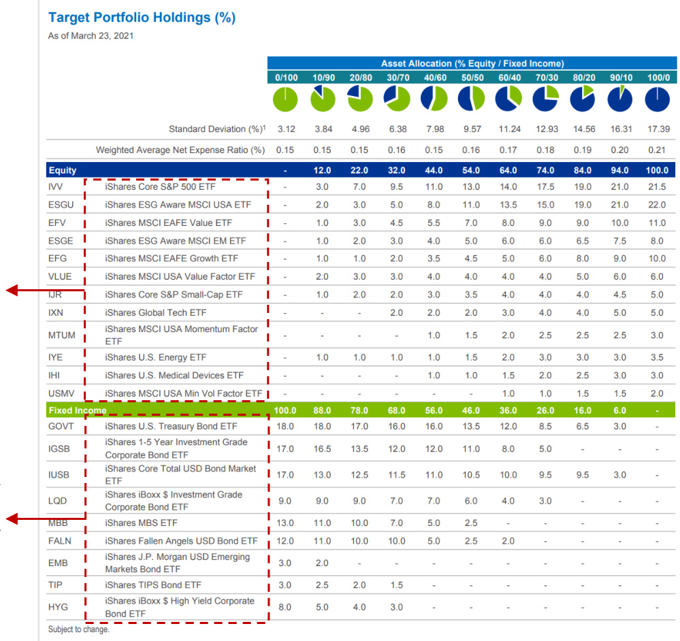680x641 pixels.
Task: Click the 80/20 allocation pie chart
Action: point(583,100)
